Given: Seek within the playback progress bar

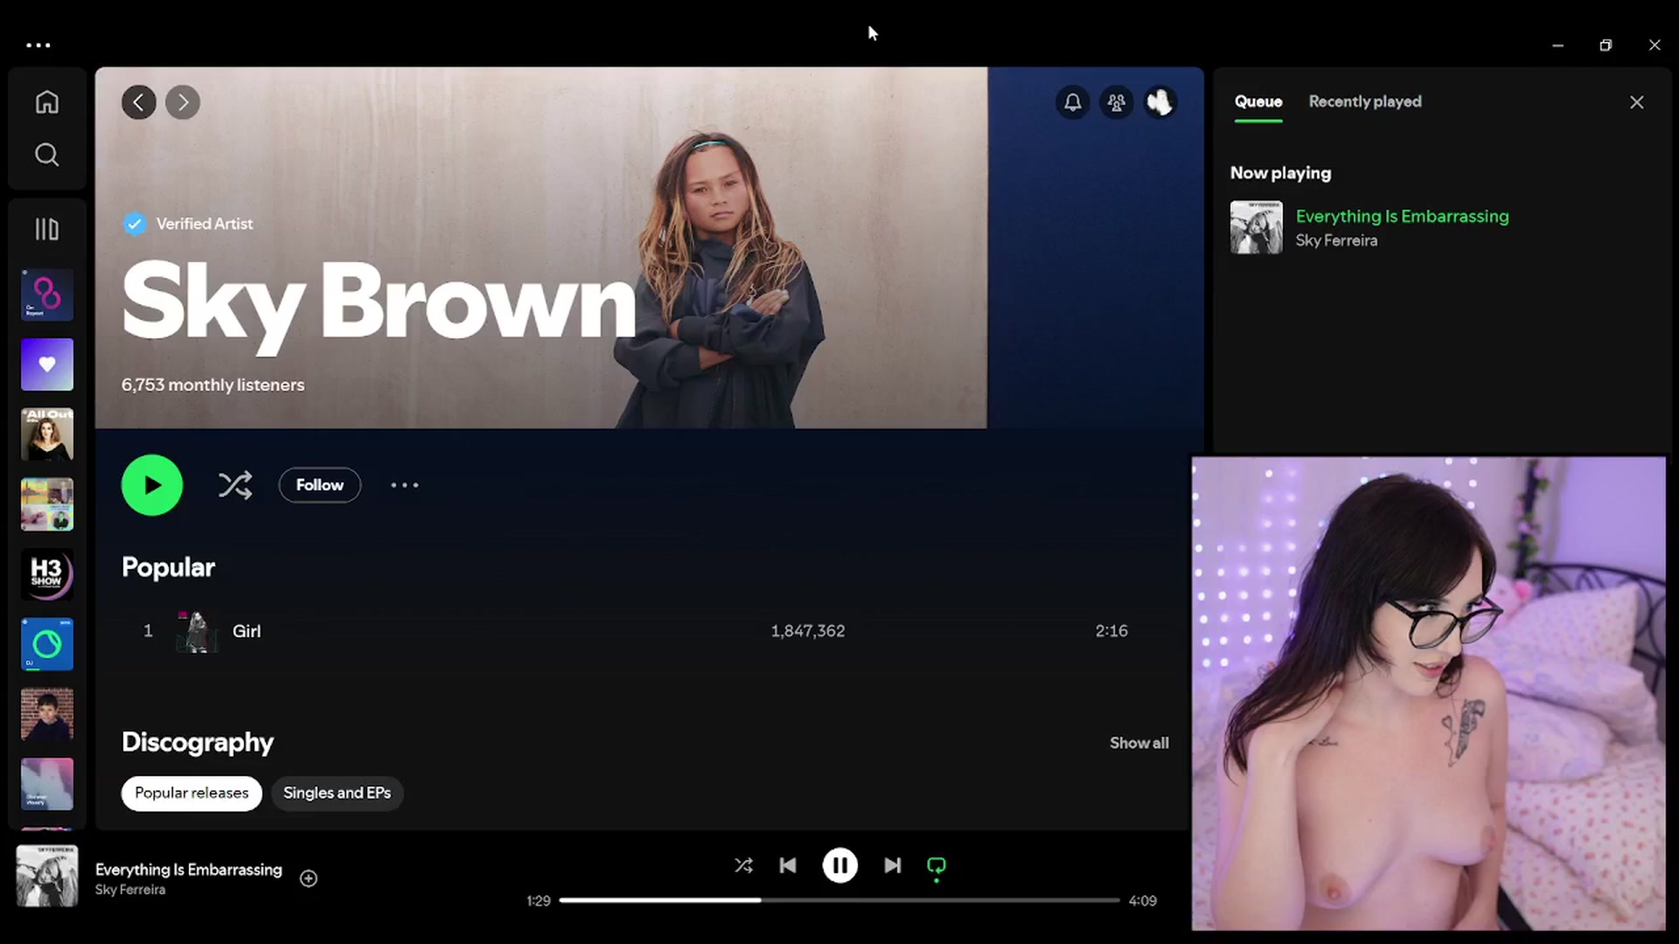Looking at the screenshot, I should coord(839,900).
